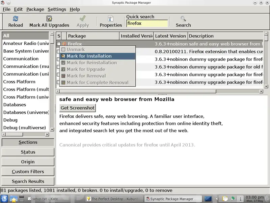This screenshot has height=203, width=270.
Task: Open the File menu
Action: point(6,9)
